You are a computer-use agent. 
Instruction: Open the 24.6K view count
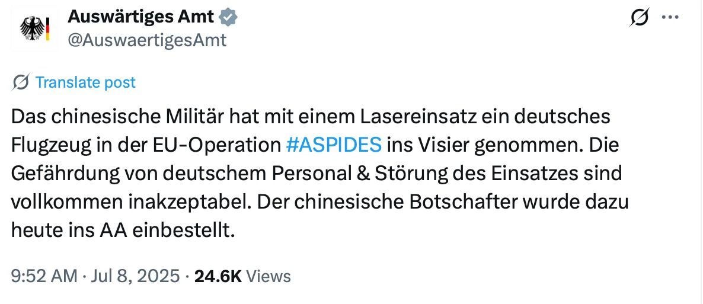pos(218,276)
